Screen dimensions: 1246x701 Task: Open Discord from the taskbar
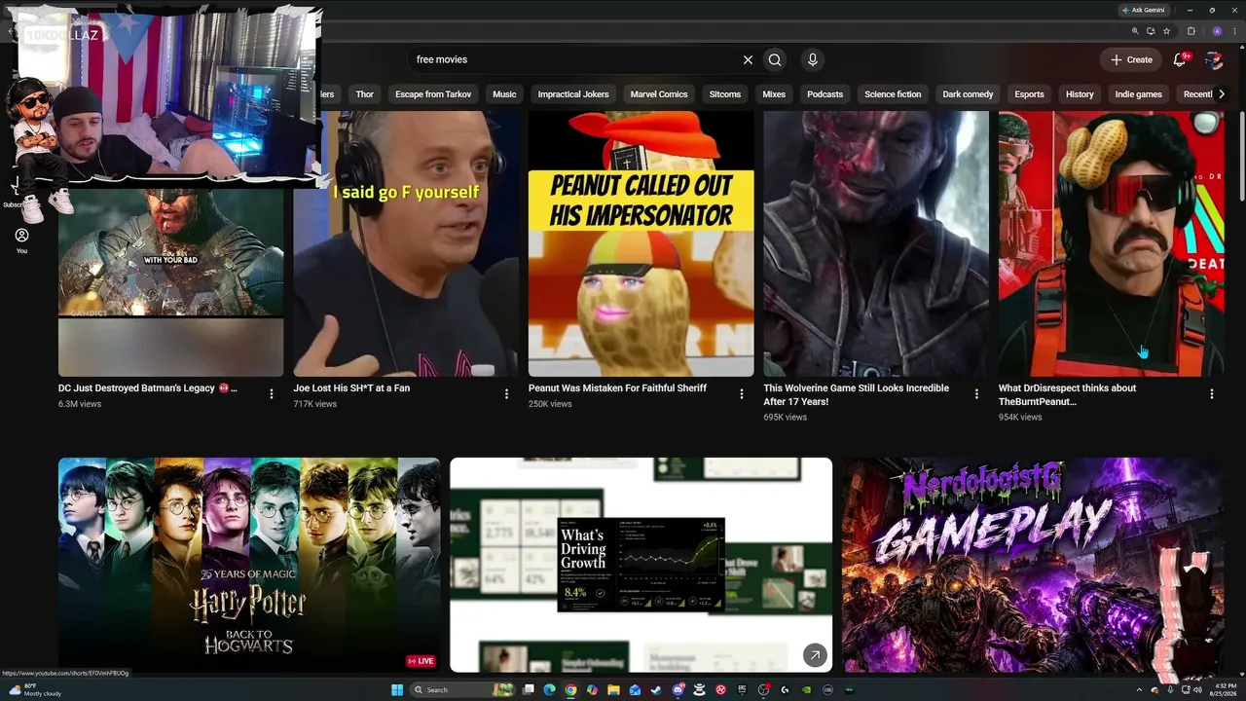pyautogui.click(x=678, y=690)
